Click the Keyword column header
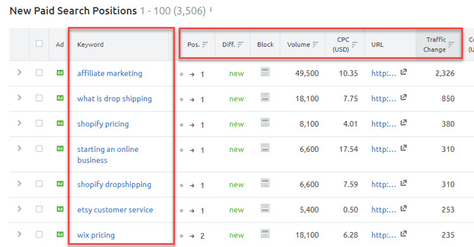 pyautogui.click(x=90, y=45)
